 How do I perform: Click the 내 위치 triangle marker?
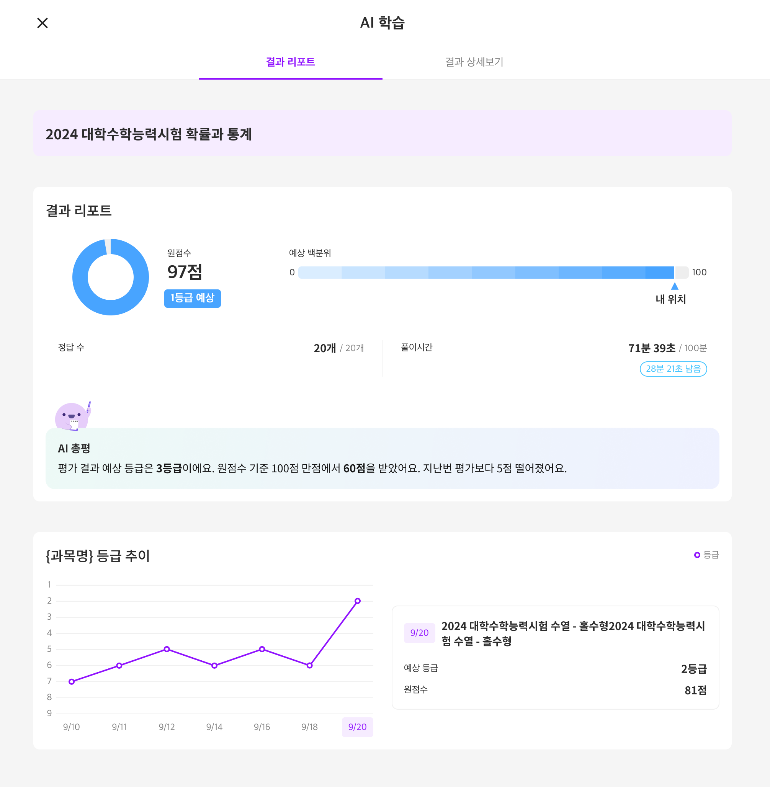(x=675, y=286)
